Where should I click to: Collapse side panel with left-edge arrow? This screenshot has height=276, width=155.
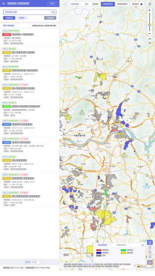61,135
